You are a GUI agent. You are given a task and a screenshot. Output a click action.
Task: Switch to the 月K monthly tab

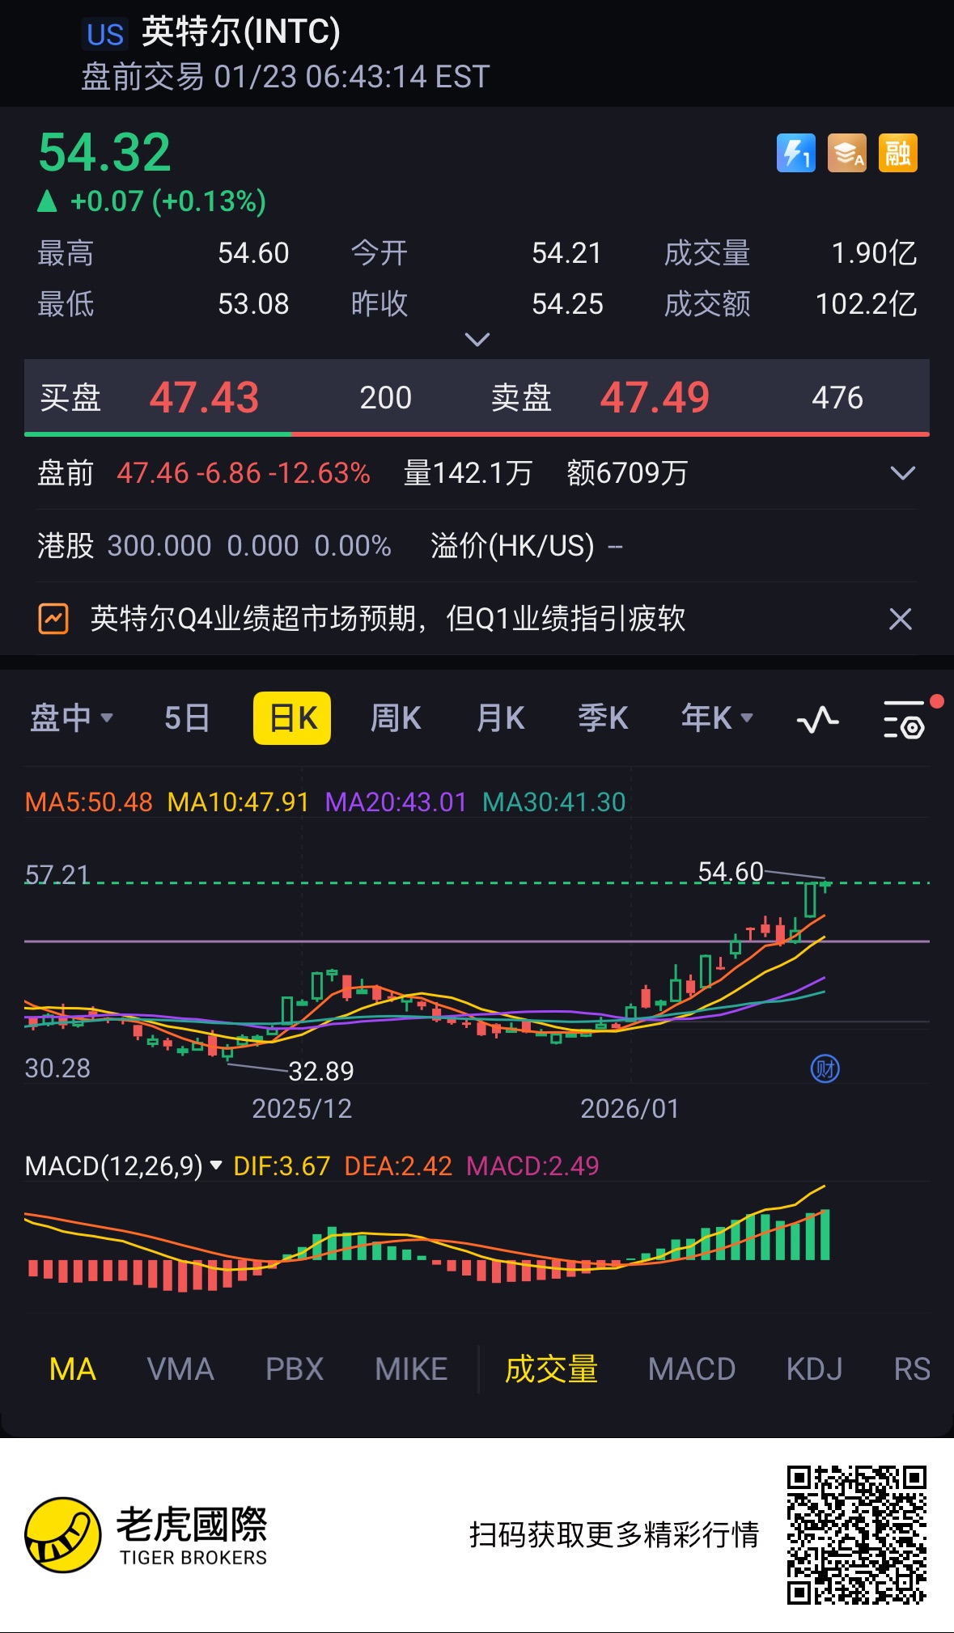(500, 717)
